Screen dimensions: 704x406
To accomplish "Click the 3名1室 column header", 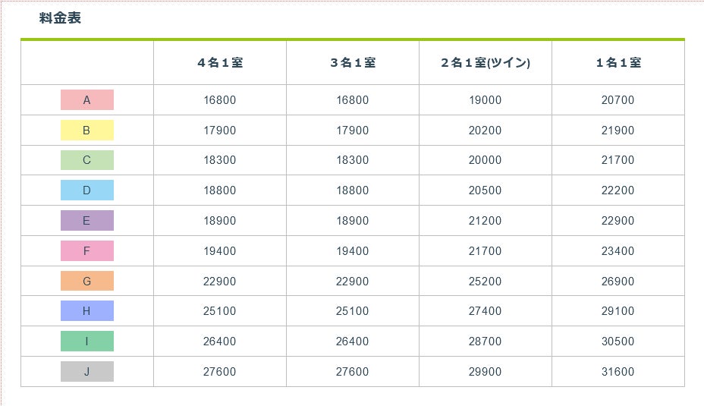I will point(353,63).
